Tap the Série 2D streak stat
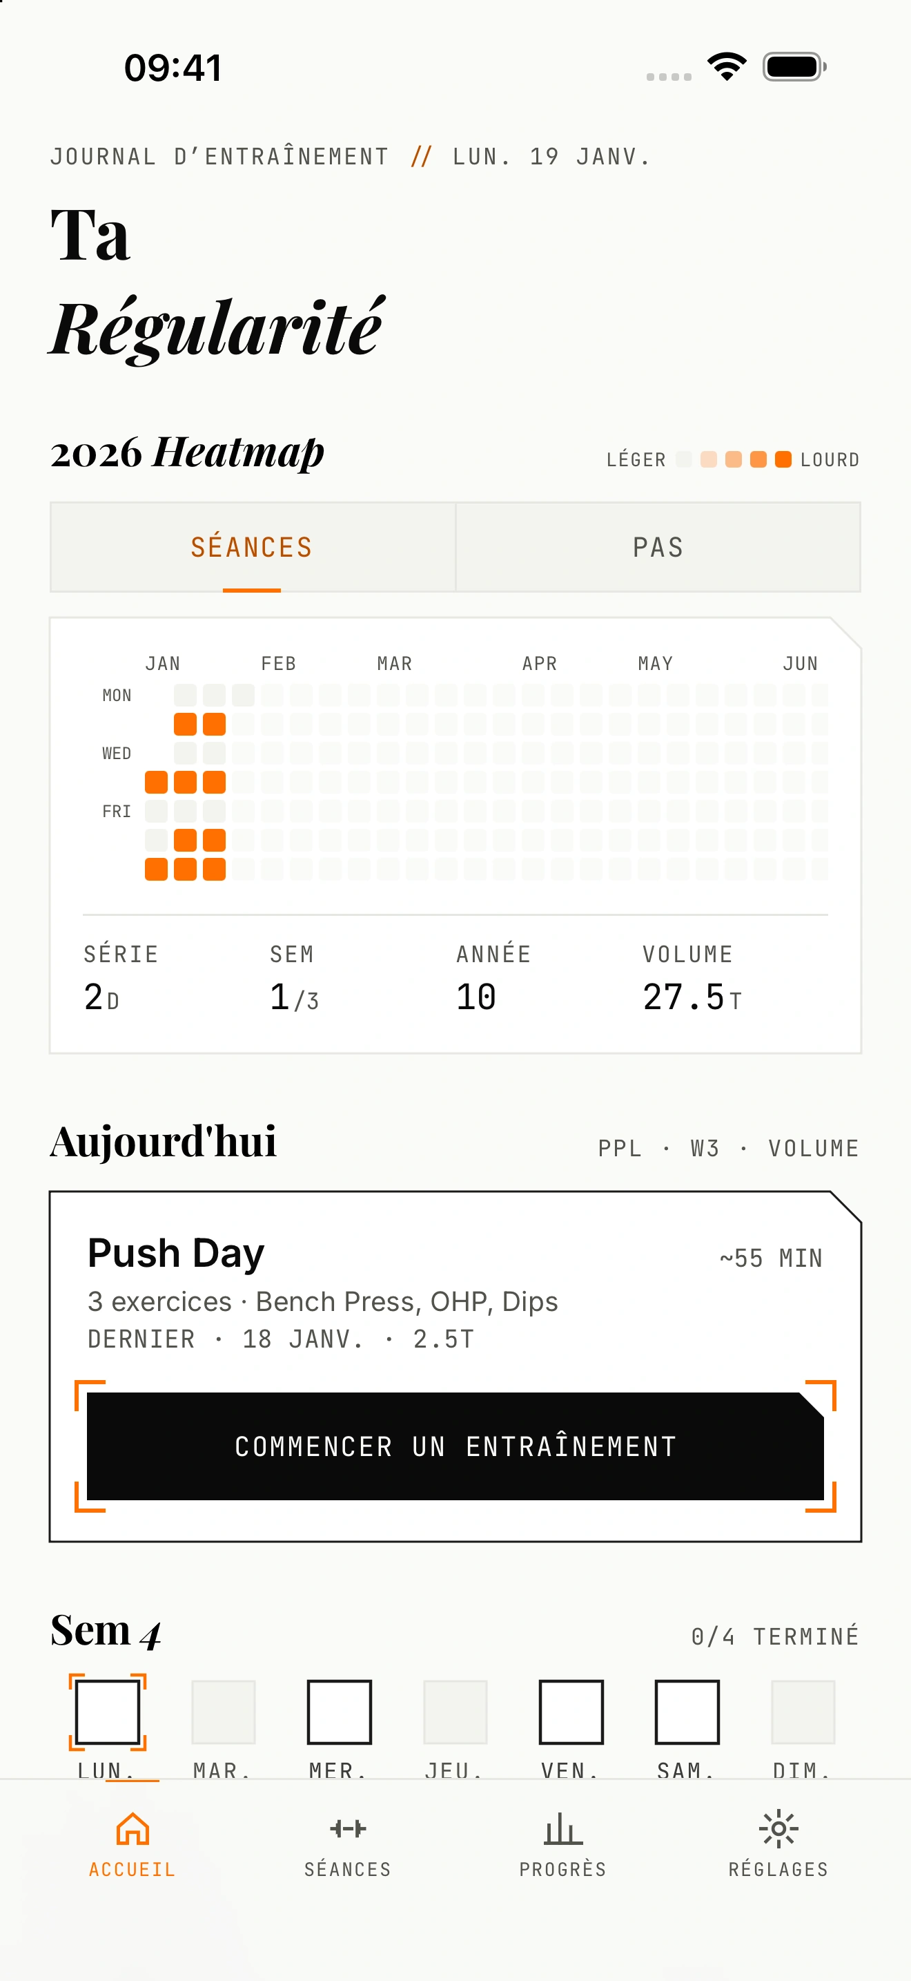Viewport: 911px width, 1981px height. click(x=121, y=978)
